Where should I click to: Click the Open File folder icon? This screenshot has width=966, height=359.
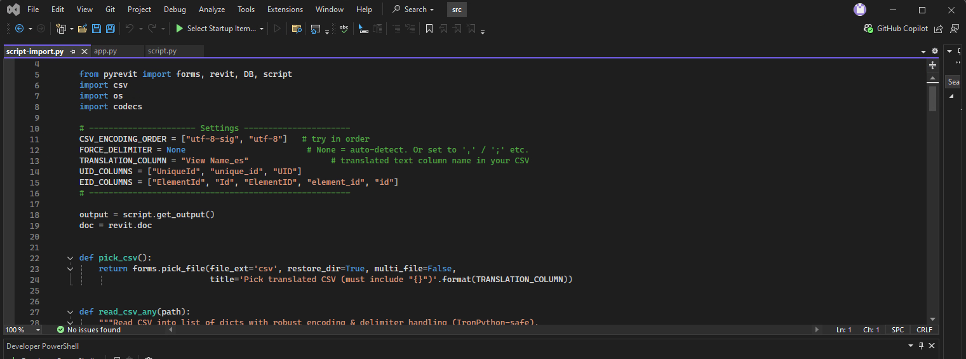coord(83,29)
